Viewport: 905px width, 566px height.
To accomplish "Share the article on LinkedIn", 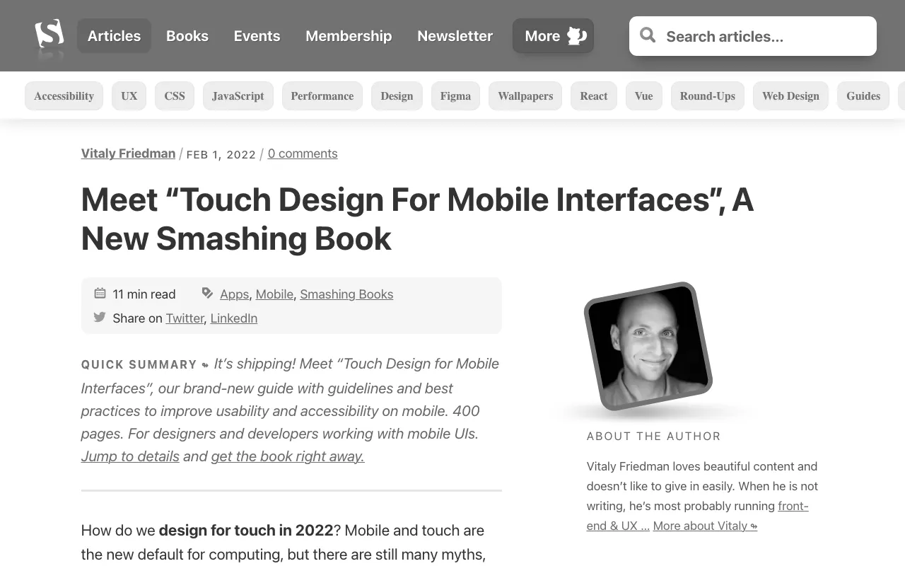I will (x=234, y=318).
